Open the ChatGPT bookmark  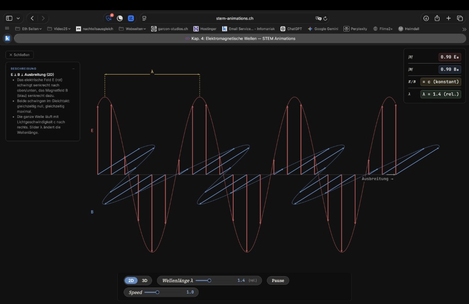(291, 29)
